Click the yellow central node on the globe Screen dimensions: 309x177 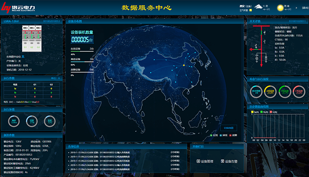point(184,65)
